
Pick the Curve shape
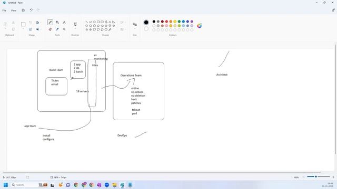point(91,22)
